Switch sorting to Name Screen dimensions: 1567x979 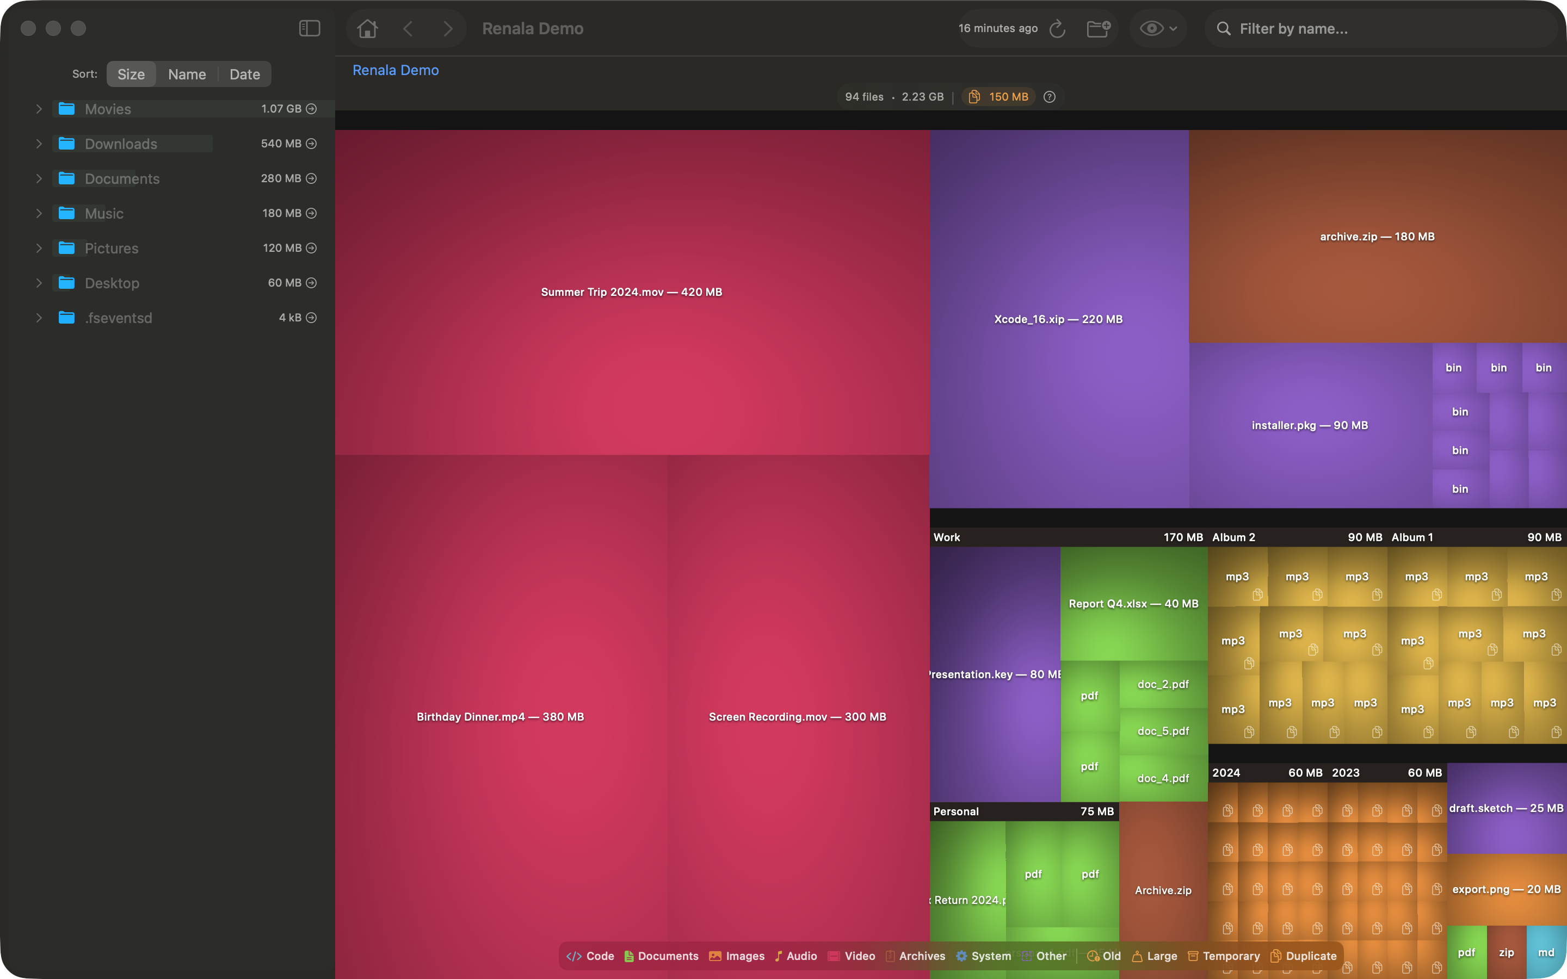[187, 74]
